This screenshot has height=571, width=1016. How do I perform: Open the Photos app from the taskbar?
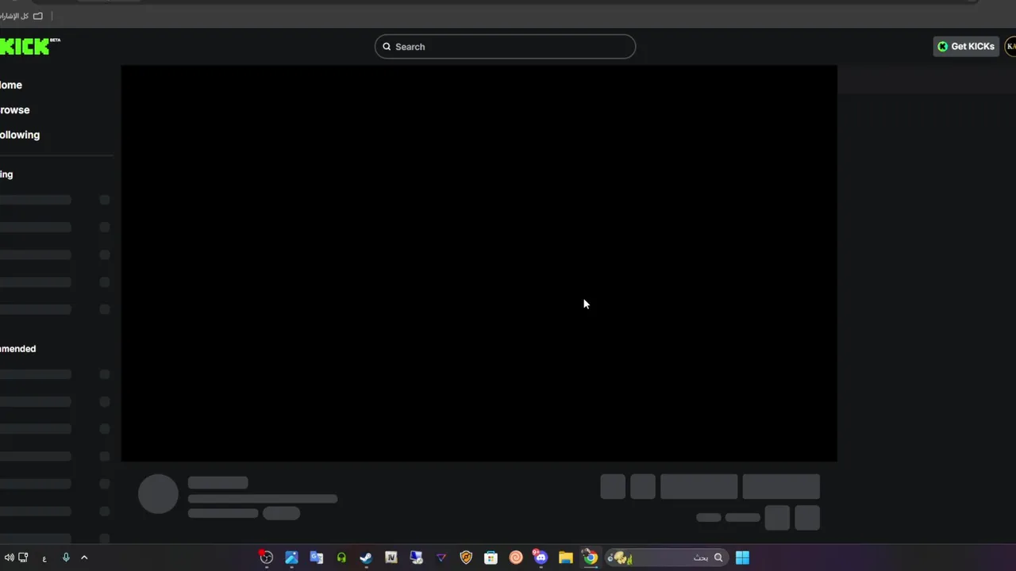point(291,558)
